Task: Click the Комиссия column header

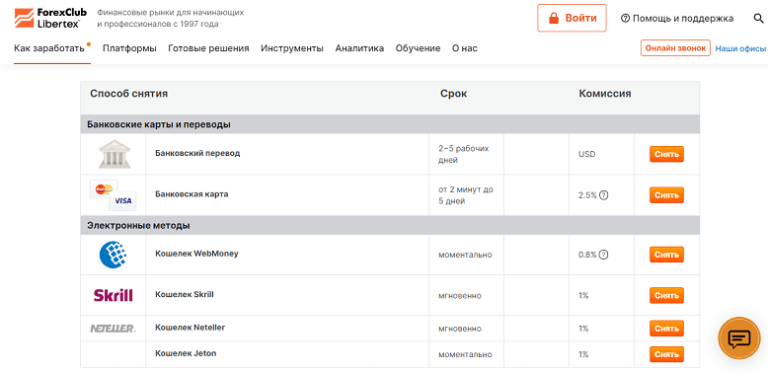Action: tap(605, 94)
